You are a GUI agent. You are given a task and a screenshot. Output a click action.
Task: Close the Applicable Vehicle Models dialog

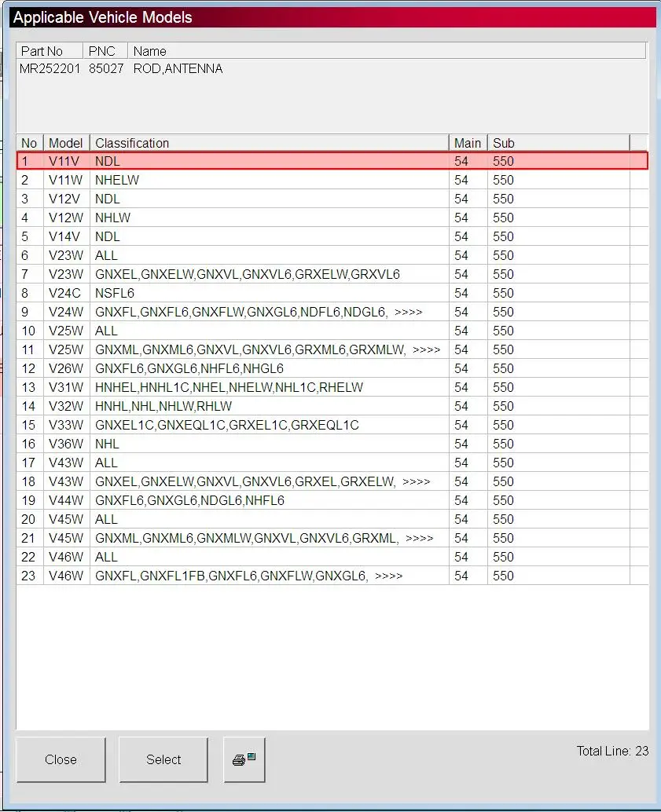(61, 759)
